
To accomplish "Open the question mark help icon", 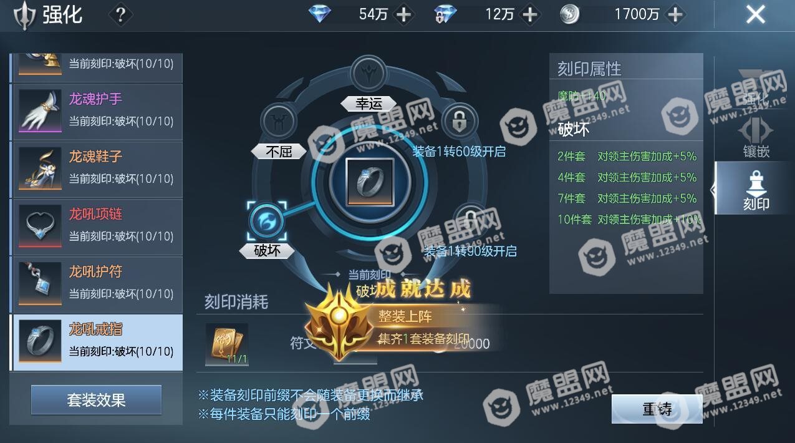I will (120, 14).
